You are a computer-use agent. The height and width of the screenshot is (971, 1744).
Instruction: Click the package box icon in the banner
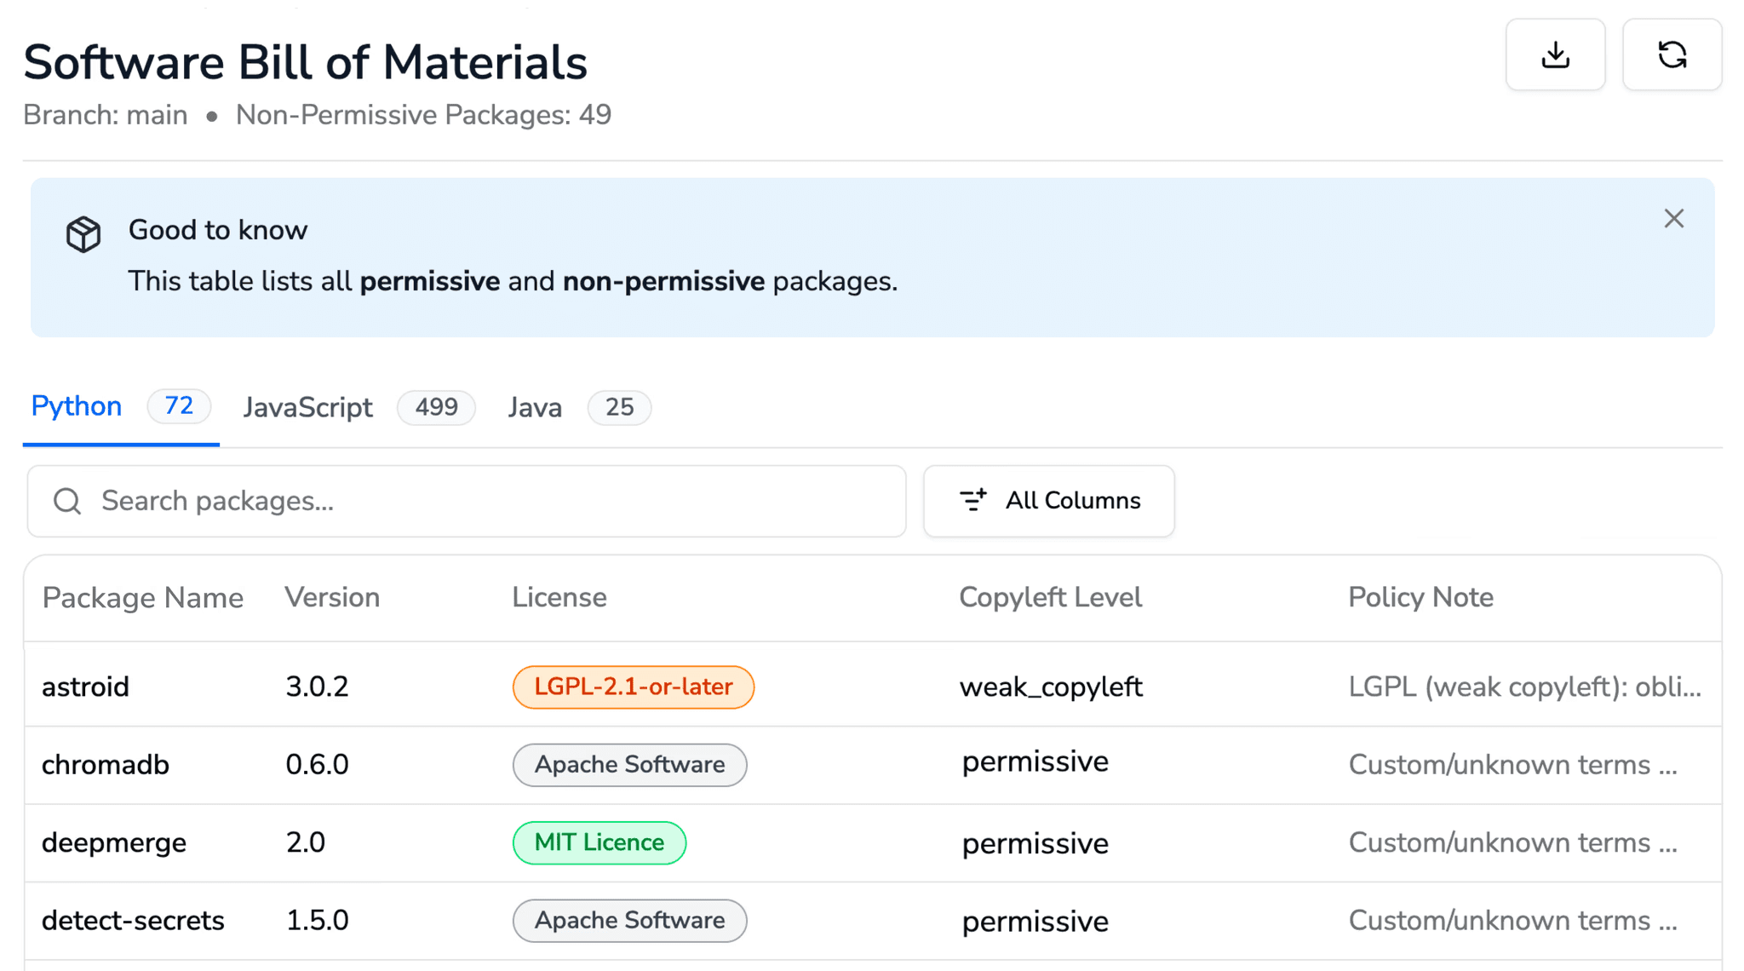pyautogui.click(x=83, y=233)
